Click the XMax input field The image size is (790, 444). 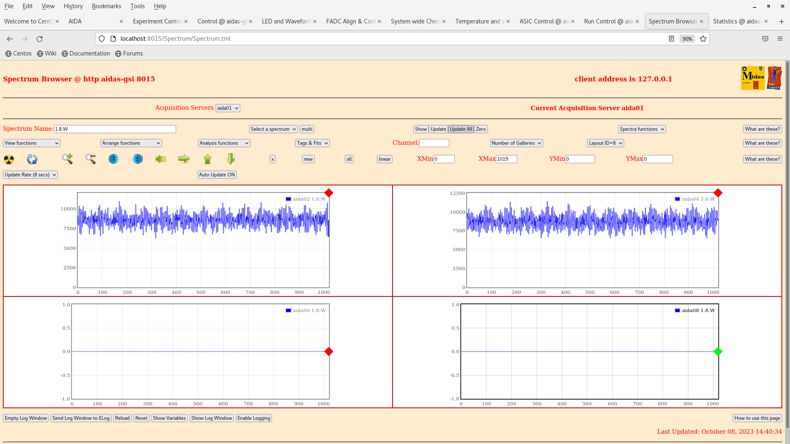(x=506, y=159)
